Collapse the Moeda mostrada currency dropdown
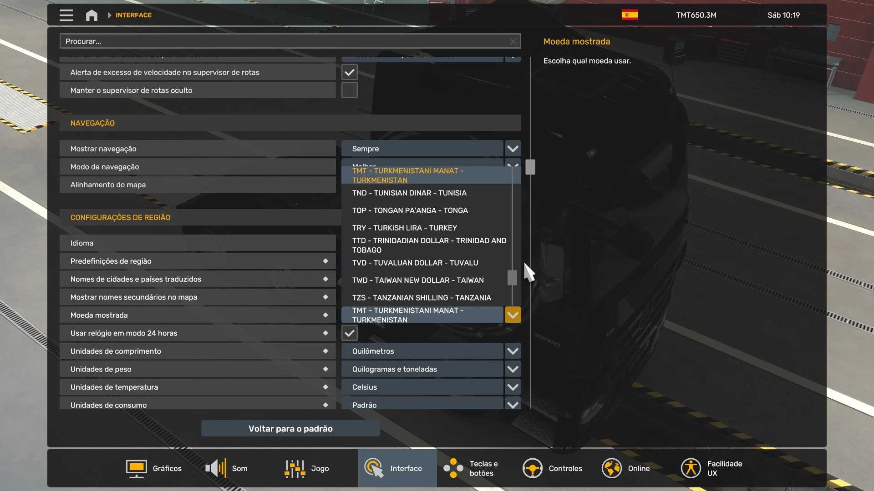Viewport: 874px width, 491px height. [513, 315]
